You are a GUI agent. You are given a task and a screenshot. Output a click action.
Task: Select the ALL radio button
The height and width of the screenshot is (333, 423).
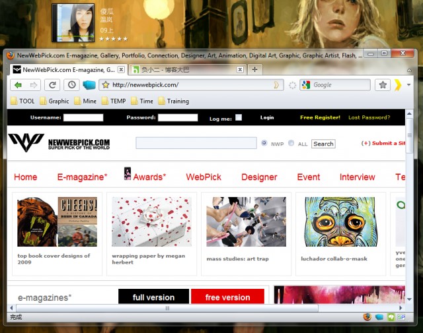[291, 143]
